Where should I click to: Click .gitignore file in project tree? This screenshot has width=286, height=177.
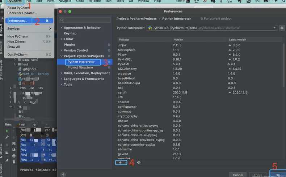[29, 69]
